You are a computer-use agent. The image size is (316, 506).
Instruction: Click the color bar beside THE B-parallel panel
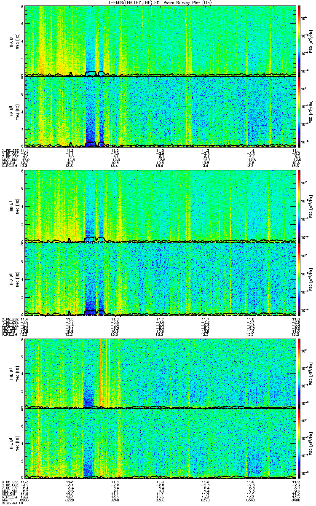click(x=300, y=443)
